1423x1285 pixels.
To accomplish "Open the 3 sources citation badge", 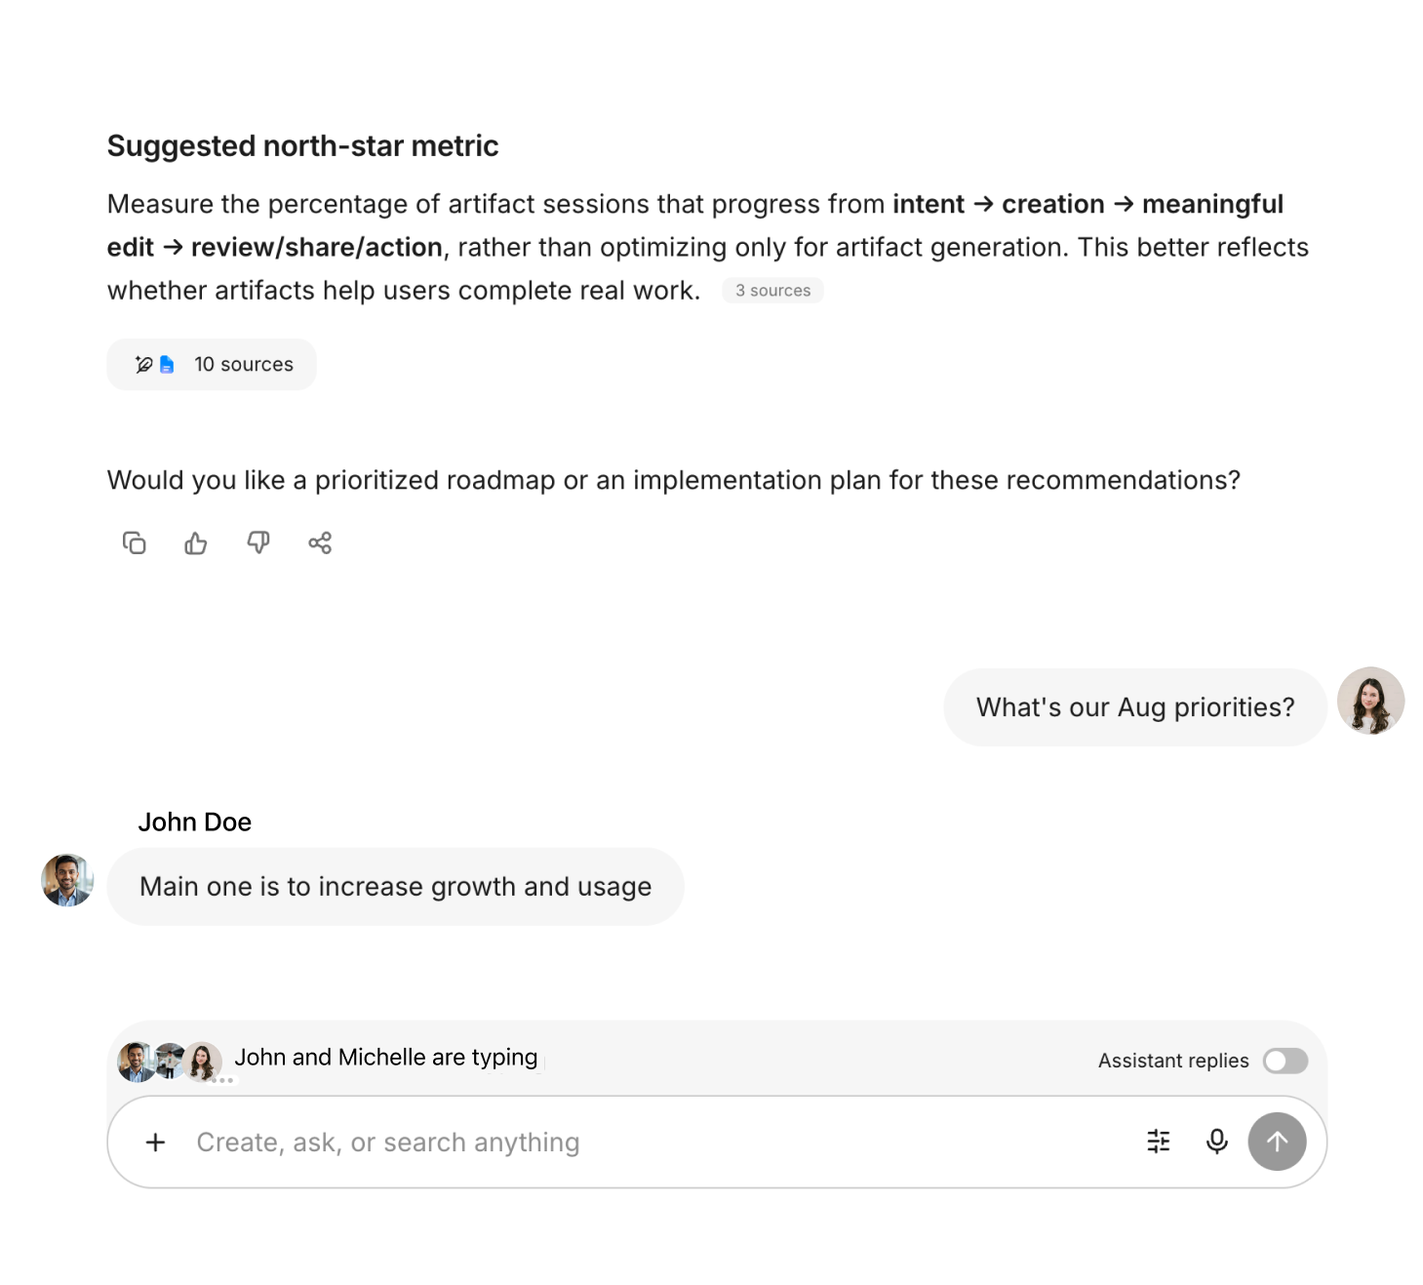I will [772, 291].
